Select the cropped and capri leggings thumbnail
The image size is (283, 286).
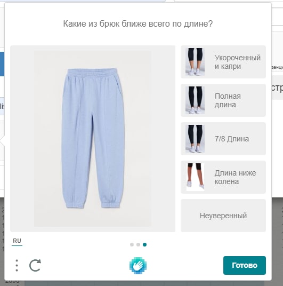(195, 62)
